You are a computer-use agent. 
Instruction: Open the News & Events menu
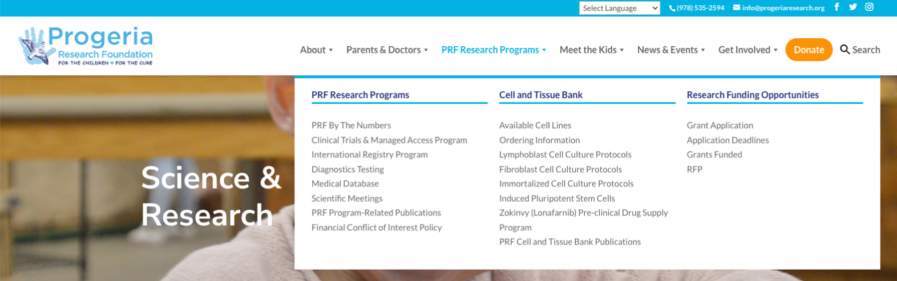tap(671, 50)
